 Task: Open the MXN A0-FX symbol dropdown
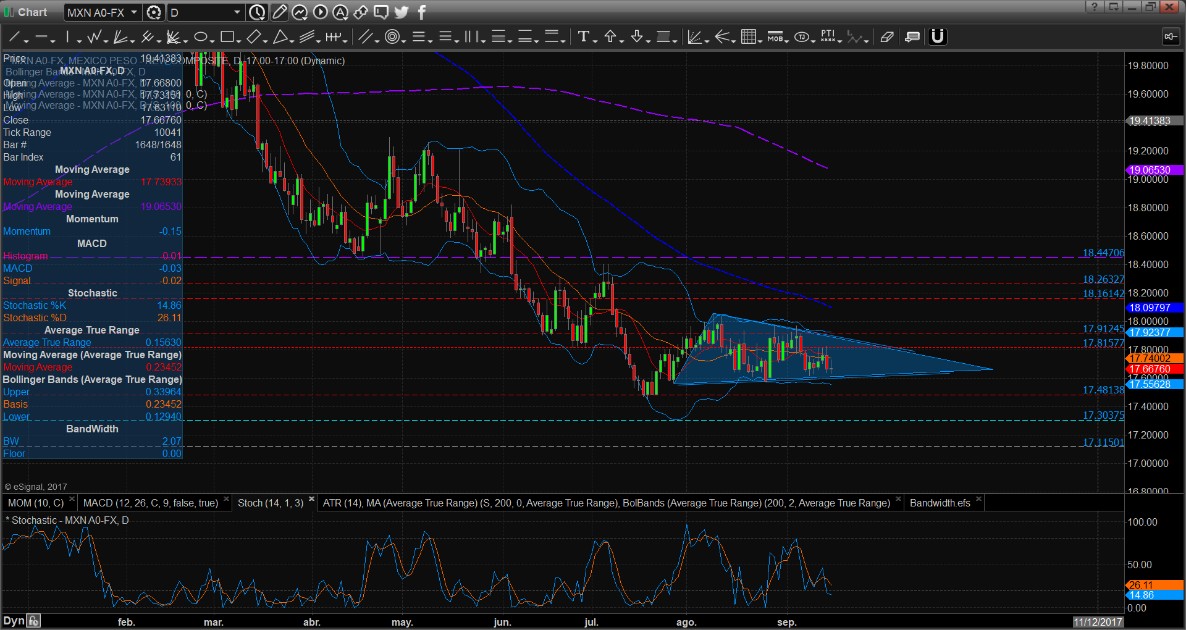pyautogui.click(x=133, y=12)
